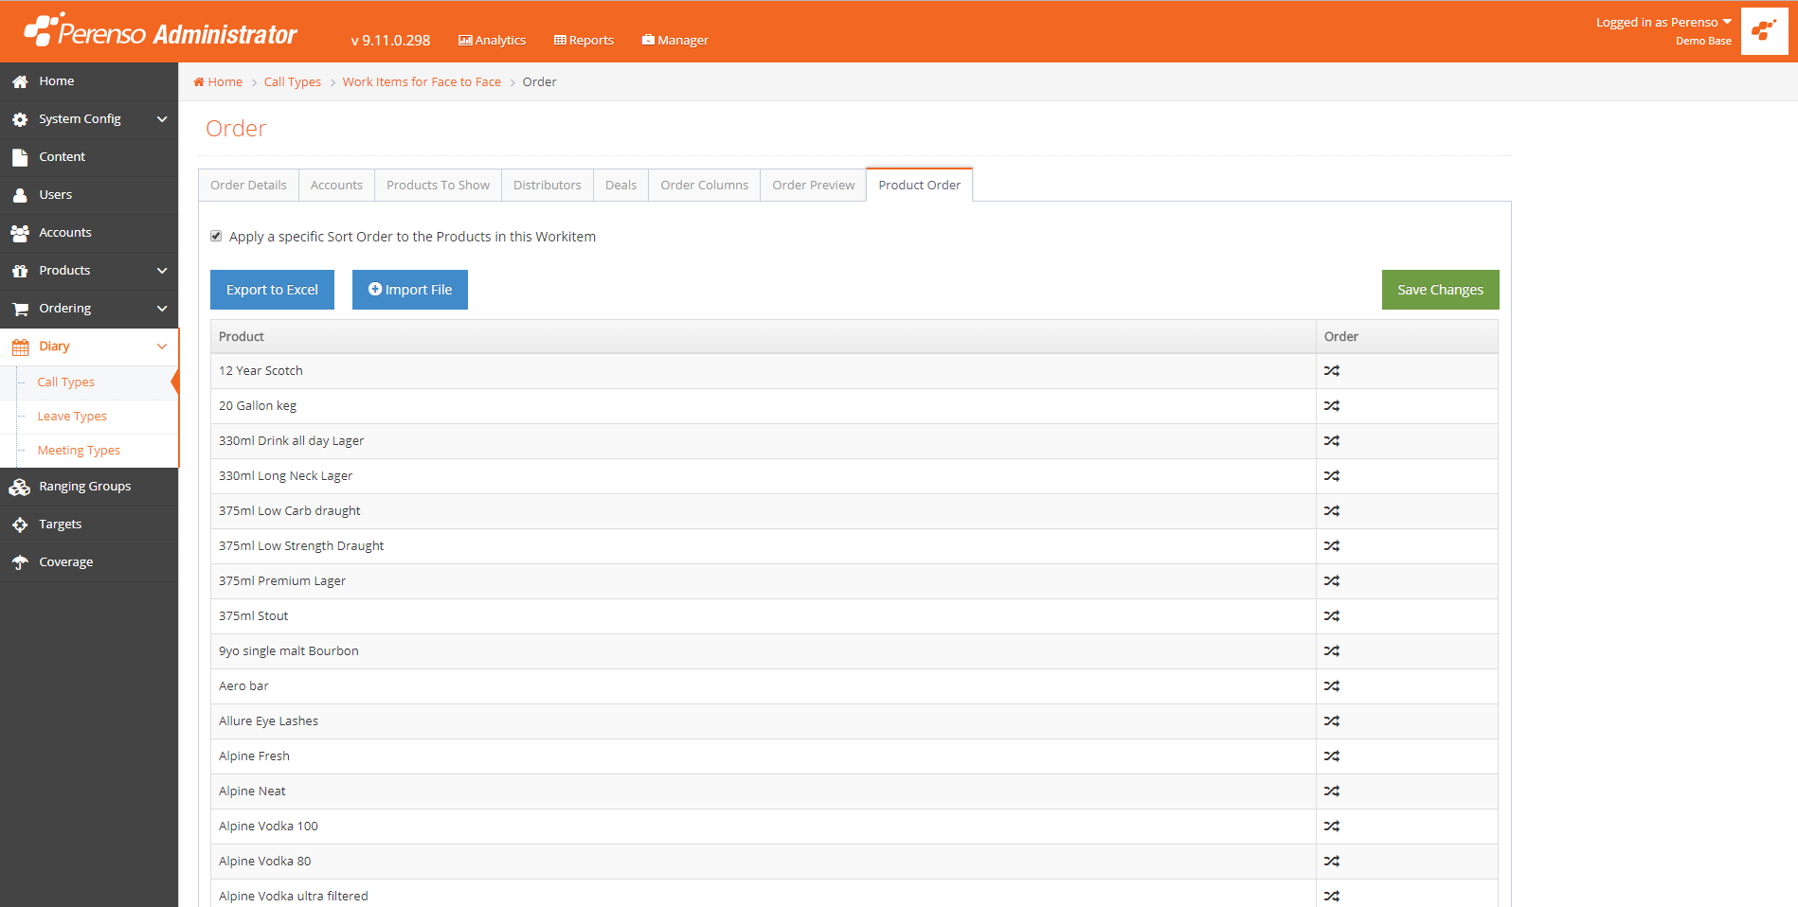Click shuffle order icon for 20 Gallon keg
Viewport: 1798px width, 907px height.
1332,406
